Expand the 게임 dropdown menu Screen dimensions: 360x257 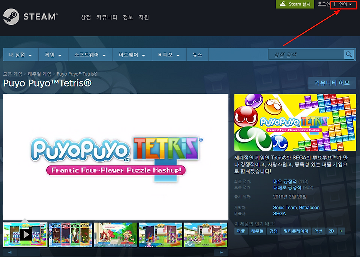(x=53, y=55)
